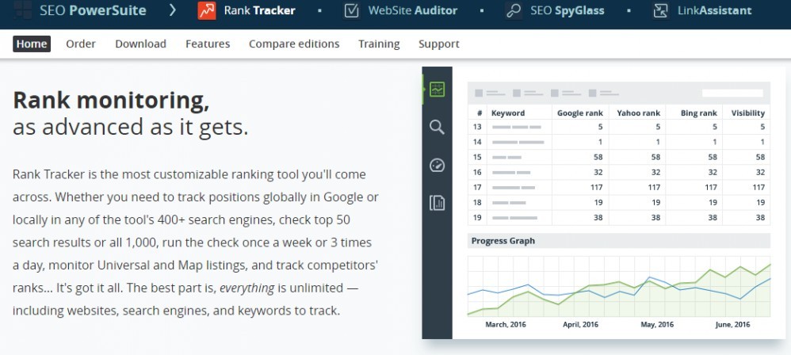Go to LinkAssistant
The height and width of the screenshot is (355, 791).
tap(716, 10)
